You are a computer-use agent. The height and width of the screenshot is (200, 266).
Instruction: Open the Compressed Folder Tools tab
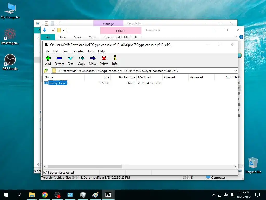tap(120, 37)
